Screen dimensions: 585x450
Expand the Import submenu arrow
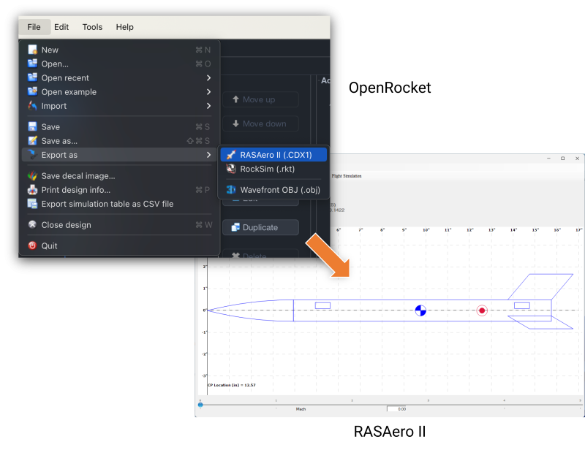208,106
